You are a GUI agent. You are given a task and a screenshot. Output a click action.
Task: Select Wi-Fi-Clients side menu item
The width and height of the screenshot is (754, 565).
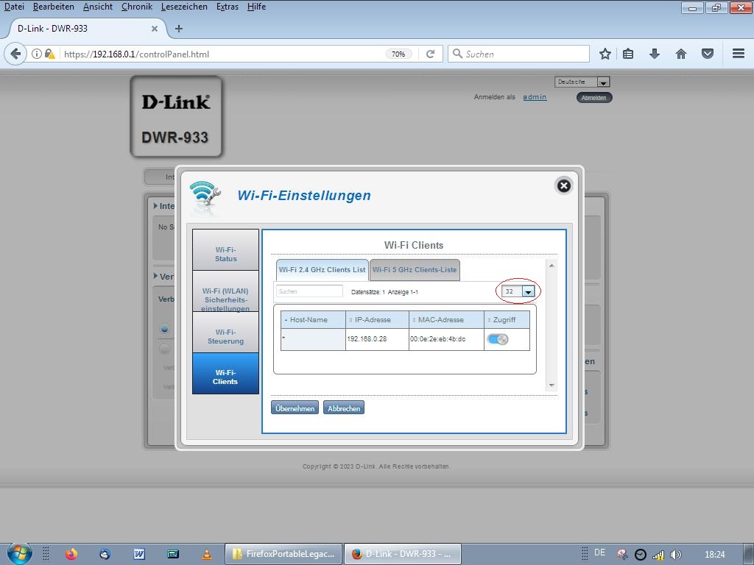coord(225,373)
